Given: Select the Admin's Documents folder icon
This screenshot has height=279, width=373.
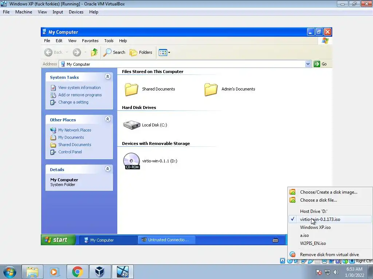Looking at the screenshot, I should pyautogui.click(x=211, y=89).
